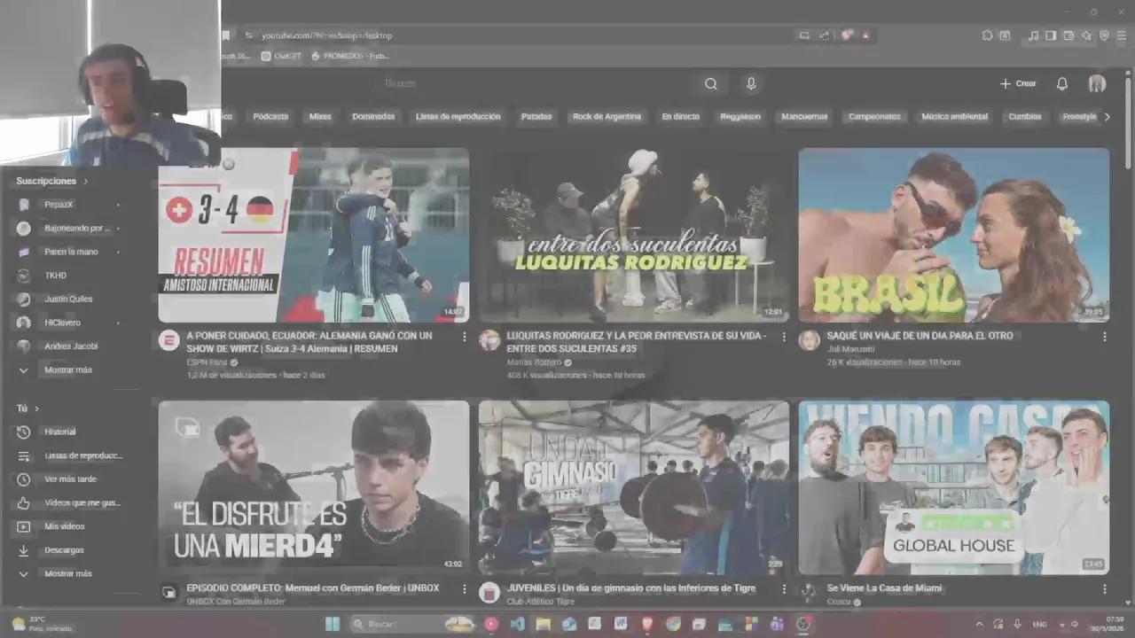Click the Brave Shields lion icon
Screen dimensions: 1135x638
(x=847, y=35)
